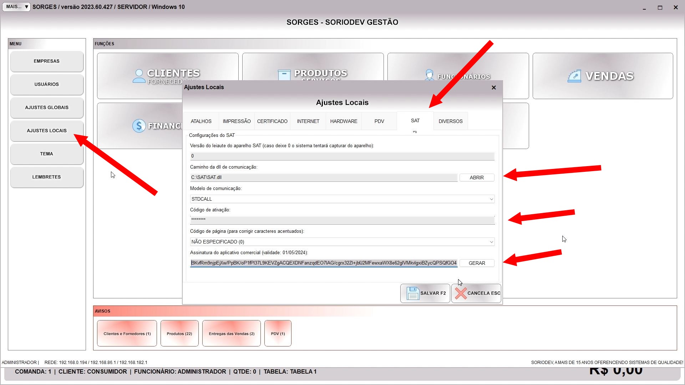Click COMANDA: 1 in bottom bar
Viewport: 685px width, 385px height.
tap(33, 372)
